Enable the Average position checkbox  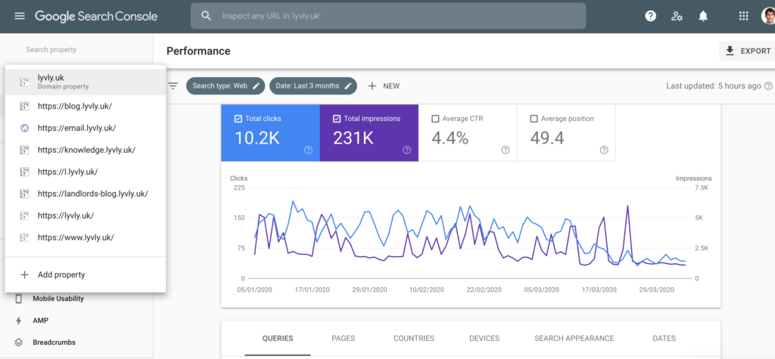click(x=534, y=119)
